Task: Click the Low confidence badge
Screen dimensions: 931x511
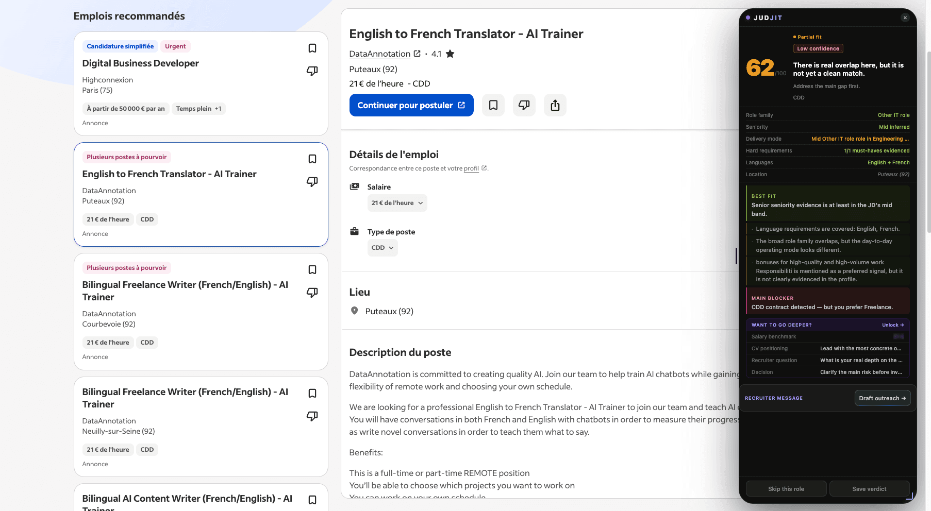Action: pos(818,48)
